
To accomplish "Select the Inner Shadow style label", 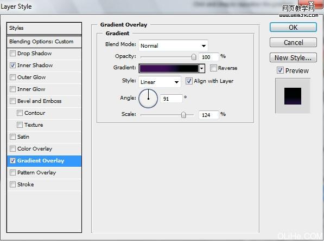I will 35,66.
